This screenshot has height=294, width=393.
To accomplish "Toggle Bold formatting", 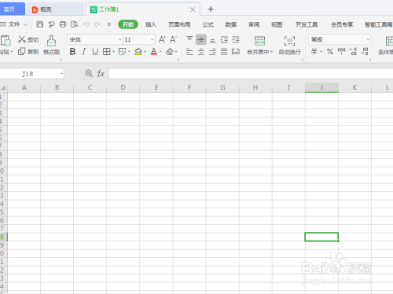I will click(72, 52).
